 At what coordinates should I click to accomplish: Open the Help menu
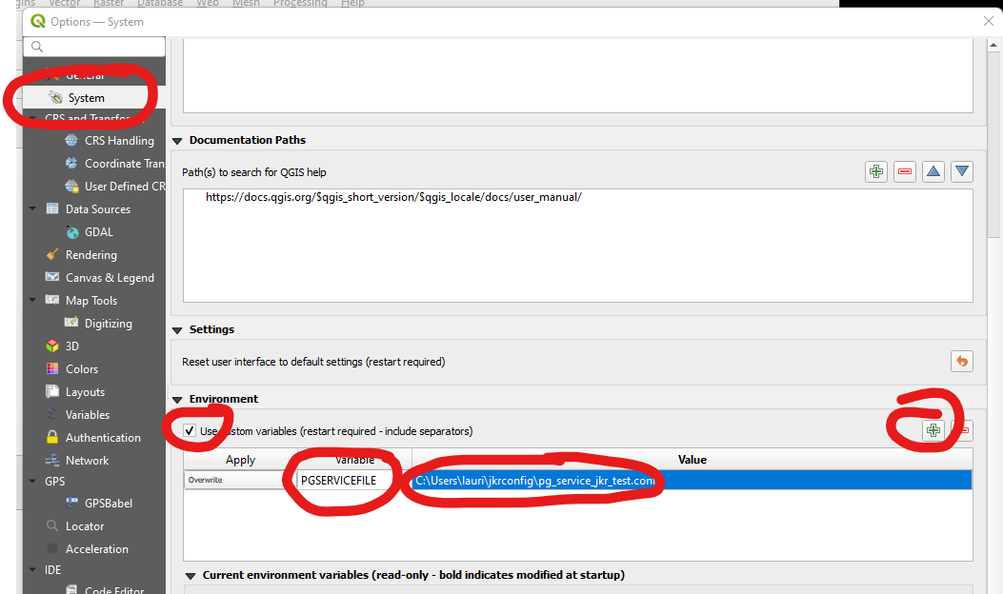coord(352,3)
